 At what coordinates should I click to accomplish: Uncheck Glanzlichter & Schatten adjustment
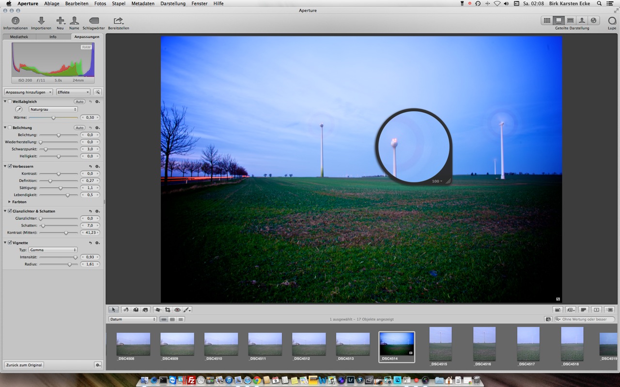[10, 211]
